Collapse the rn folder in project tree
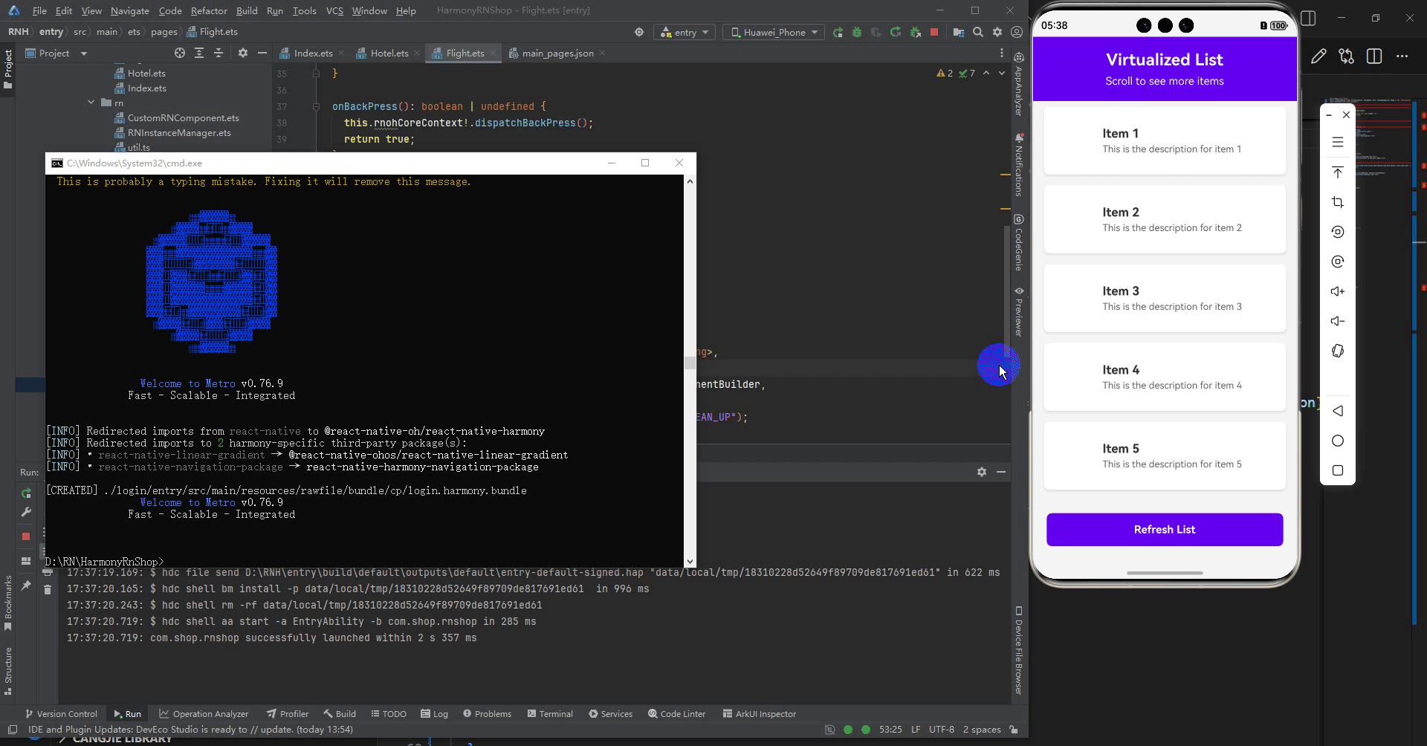This screenshot has width=1427, height=746. click(91, 103)
